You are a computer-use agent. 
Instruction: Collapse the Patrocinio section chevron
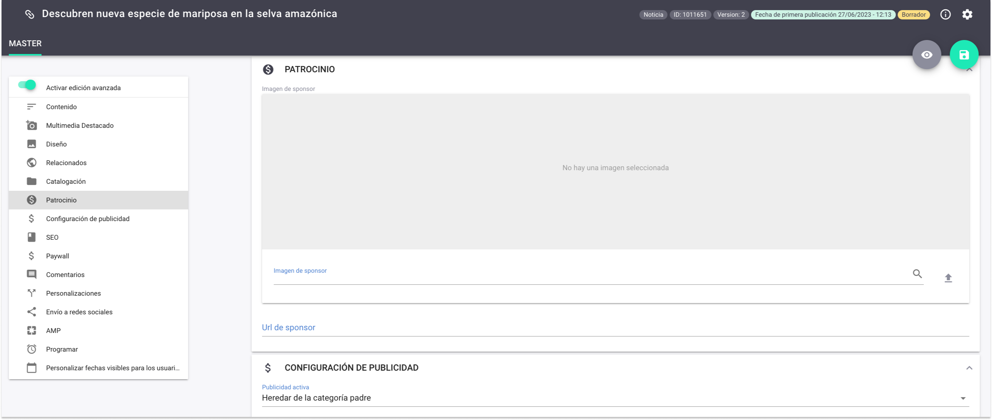click(x=969, y=70)
